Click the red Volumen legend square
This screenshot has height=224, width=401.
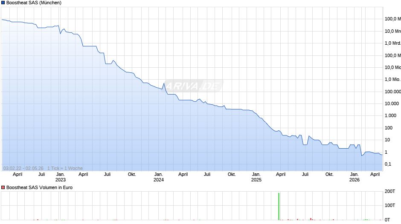pyautogui.click(x=3, y=187)
